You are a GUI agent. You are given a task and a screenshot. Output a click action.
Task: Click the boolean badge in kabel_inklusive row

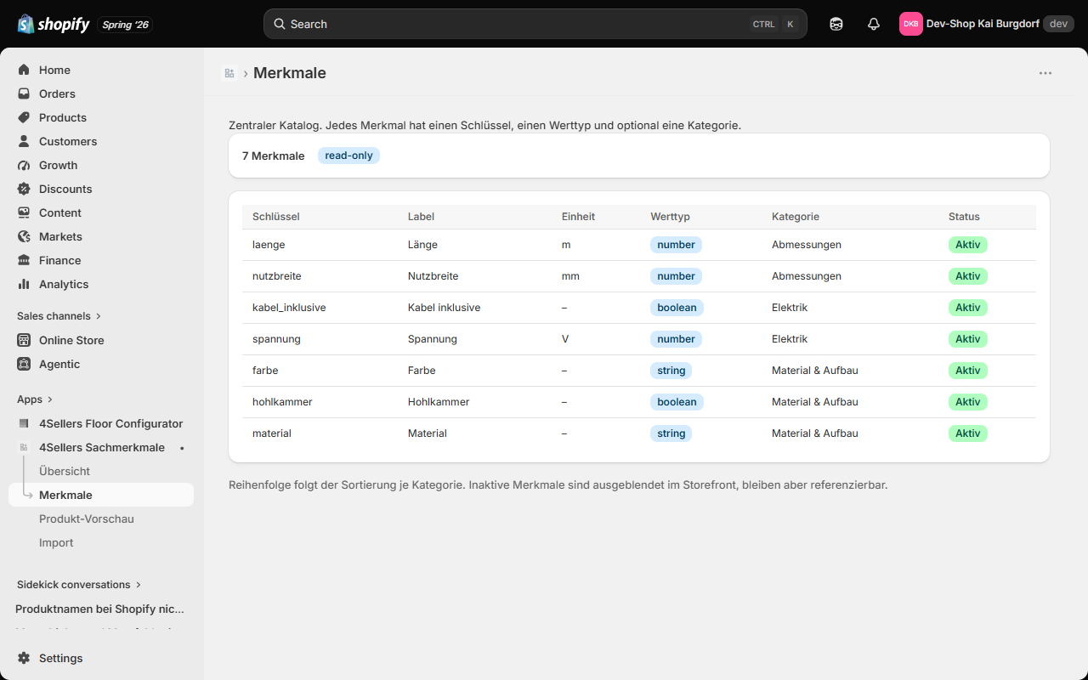pyautogui.click(x=677, y=308)
